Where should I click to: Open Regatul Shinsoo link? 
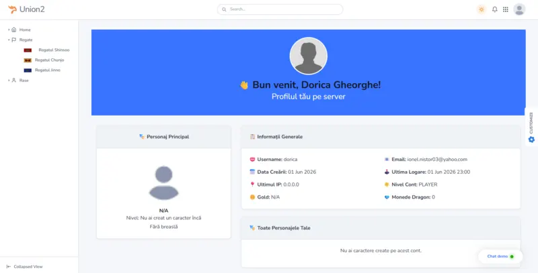(54, 50)
